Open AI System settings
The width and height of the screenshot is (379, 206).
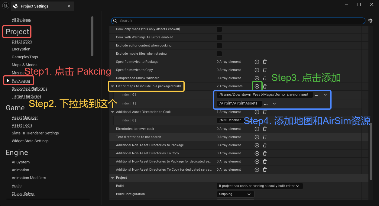click(x=21, y=162)
